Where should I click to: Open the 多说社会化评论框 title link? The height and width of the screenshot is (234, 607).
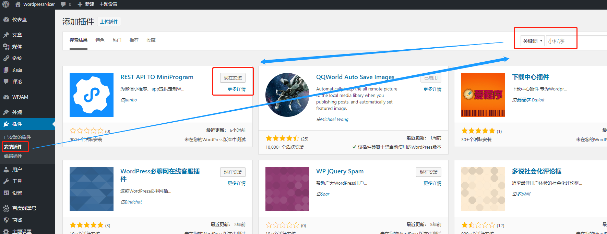tap(537, 171)
